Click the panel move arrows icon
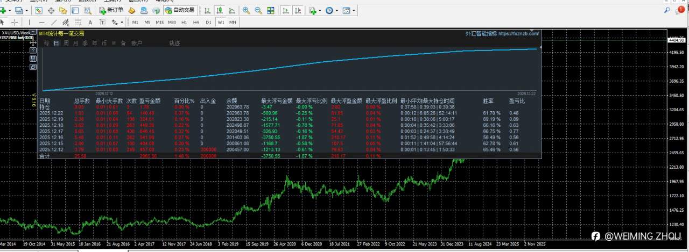The image size is (689, 252). [x=33, y=42]
